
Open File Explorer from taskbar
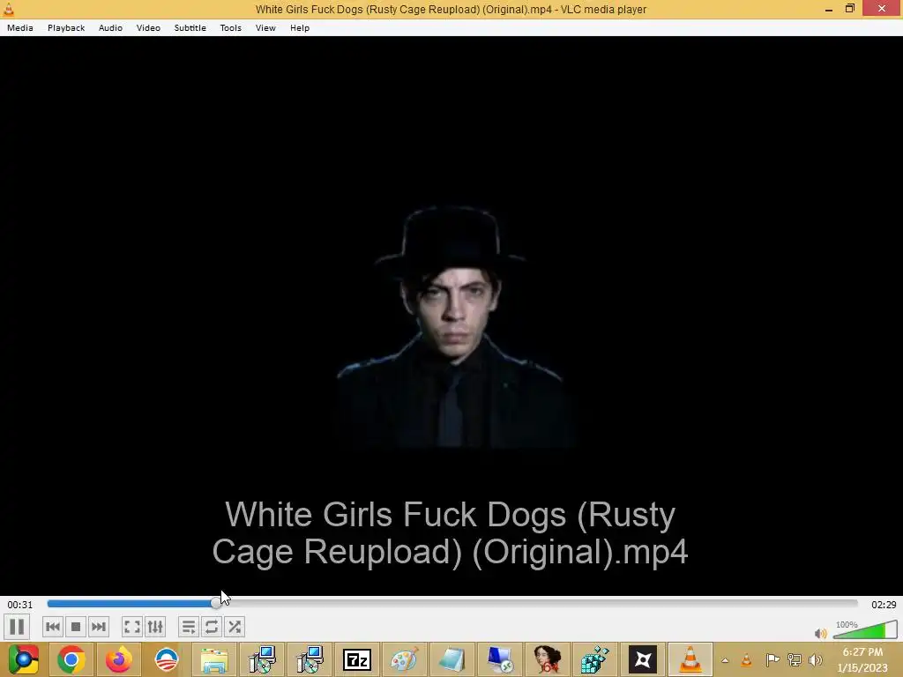(x=214, y=659)
